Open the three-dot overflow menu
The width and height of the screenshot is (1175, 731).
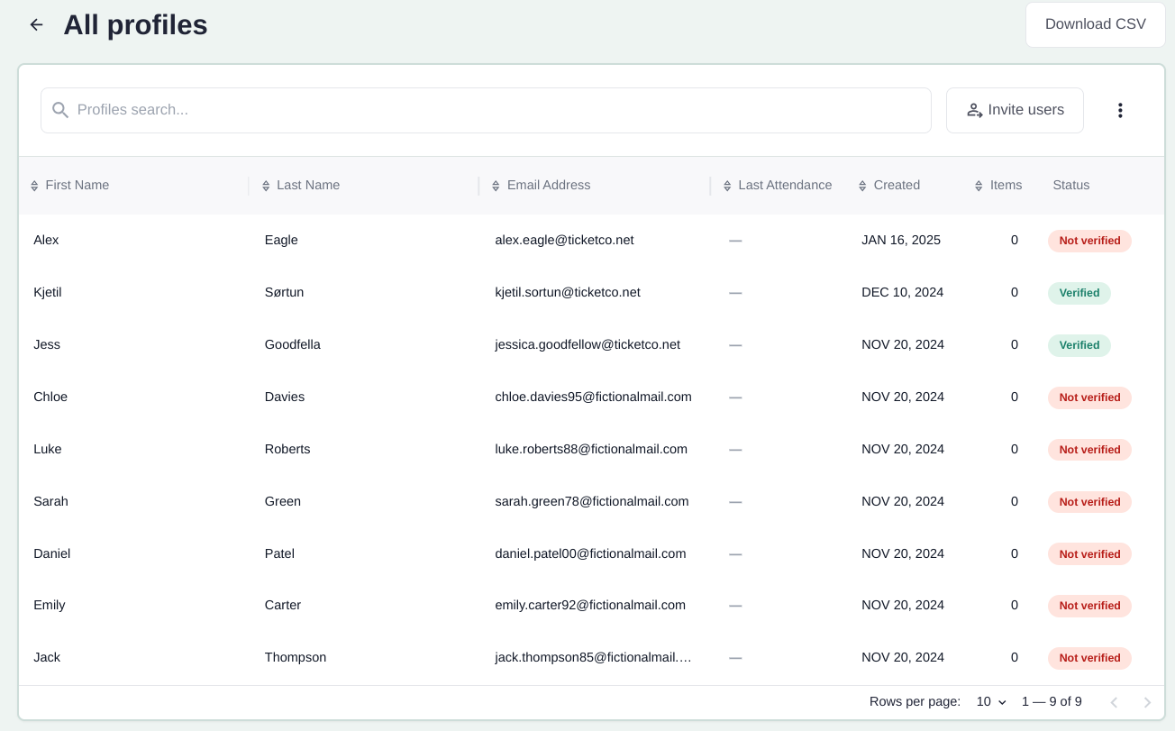(x=1120, y=110)
